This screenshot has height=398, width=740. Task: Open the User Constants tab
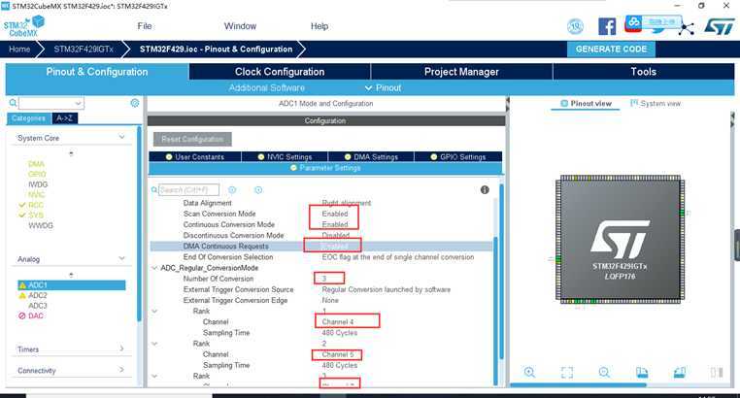(x=195, y=156)
